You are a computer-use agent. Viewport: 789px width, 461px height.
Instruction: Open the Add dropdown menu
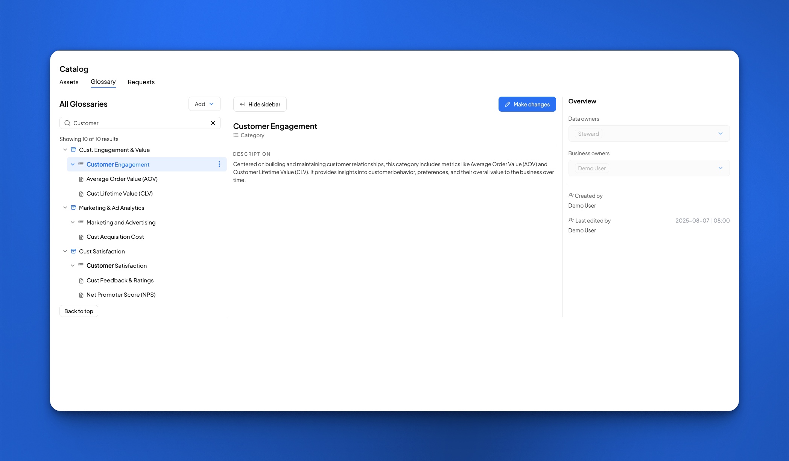coord(204,104)
